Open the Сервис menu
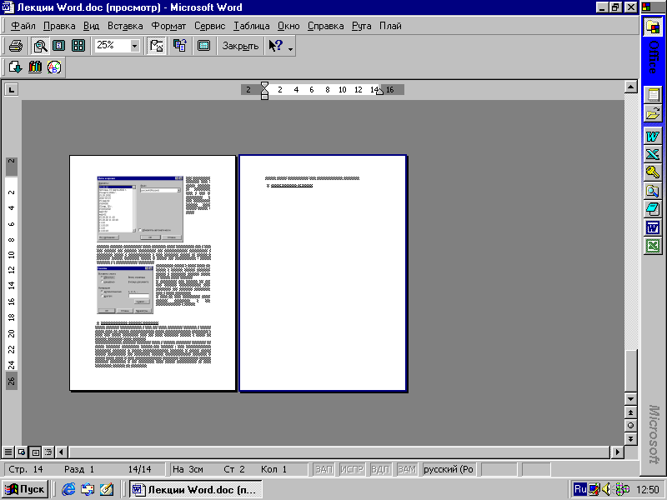Viewport: 667px width, 500px height. tap(210, 26)
